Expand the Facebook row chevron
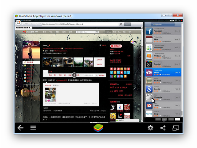This screenshot has height=148, width=197. point(180,31)
